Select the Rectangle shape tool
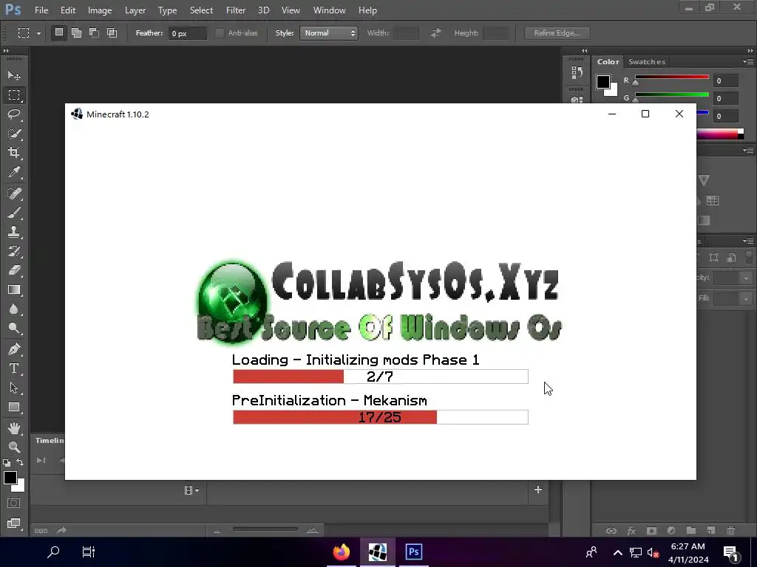 tap(14, 407)
